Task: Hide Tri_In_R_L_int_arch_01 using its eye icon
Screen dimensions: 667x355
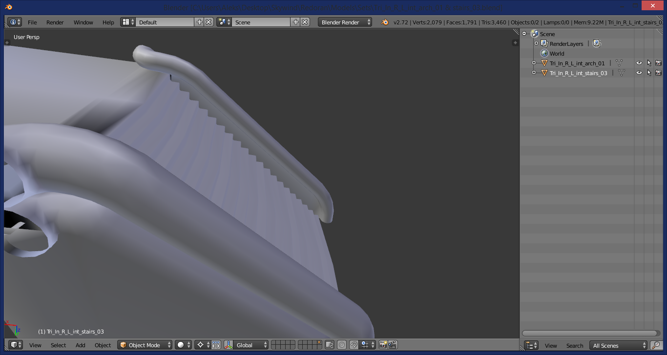Action: click(639, 63)
